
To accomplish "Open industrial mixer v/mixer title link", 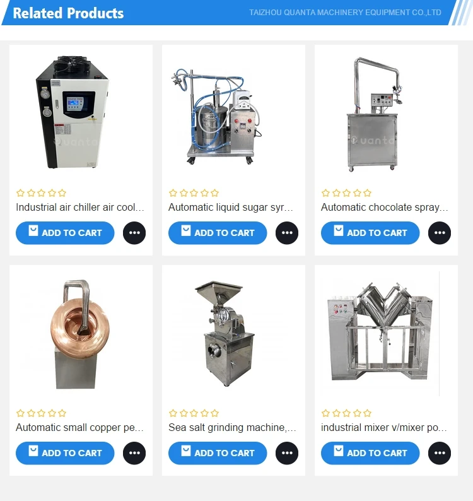I will (384, 428).
